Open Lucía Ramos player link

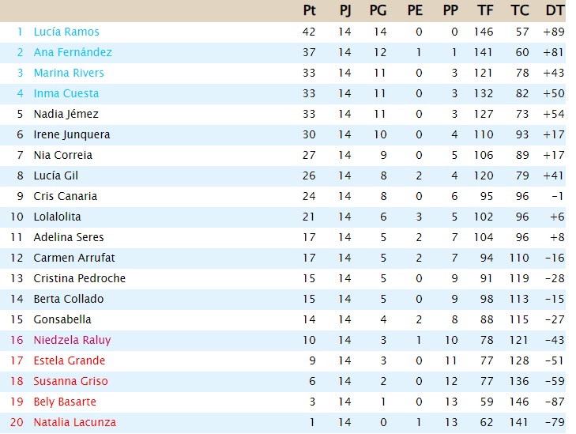66,32
